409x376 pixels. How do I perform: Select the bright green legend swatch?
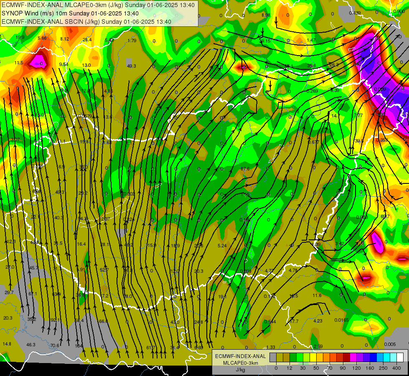300,358
